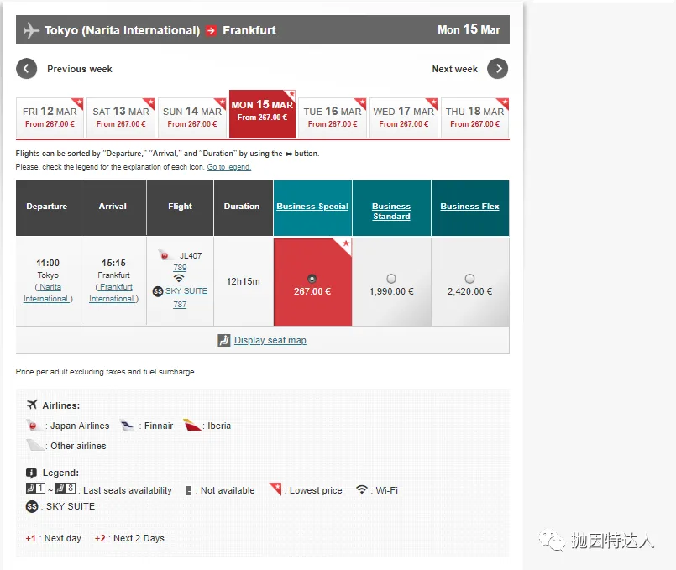Open the Narita International airport link
676x570 pixels.
coord(48,292)
